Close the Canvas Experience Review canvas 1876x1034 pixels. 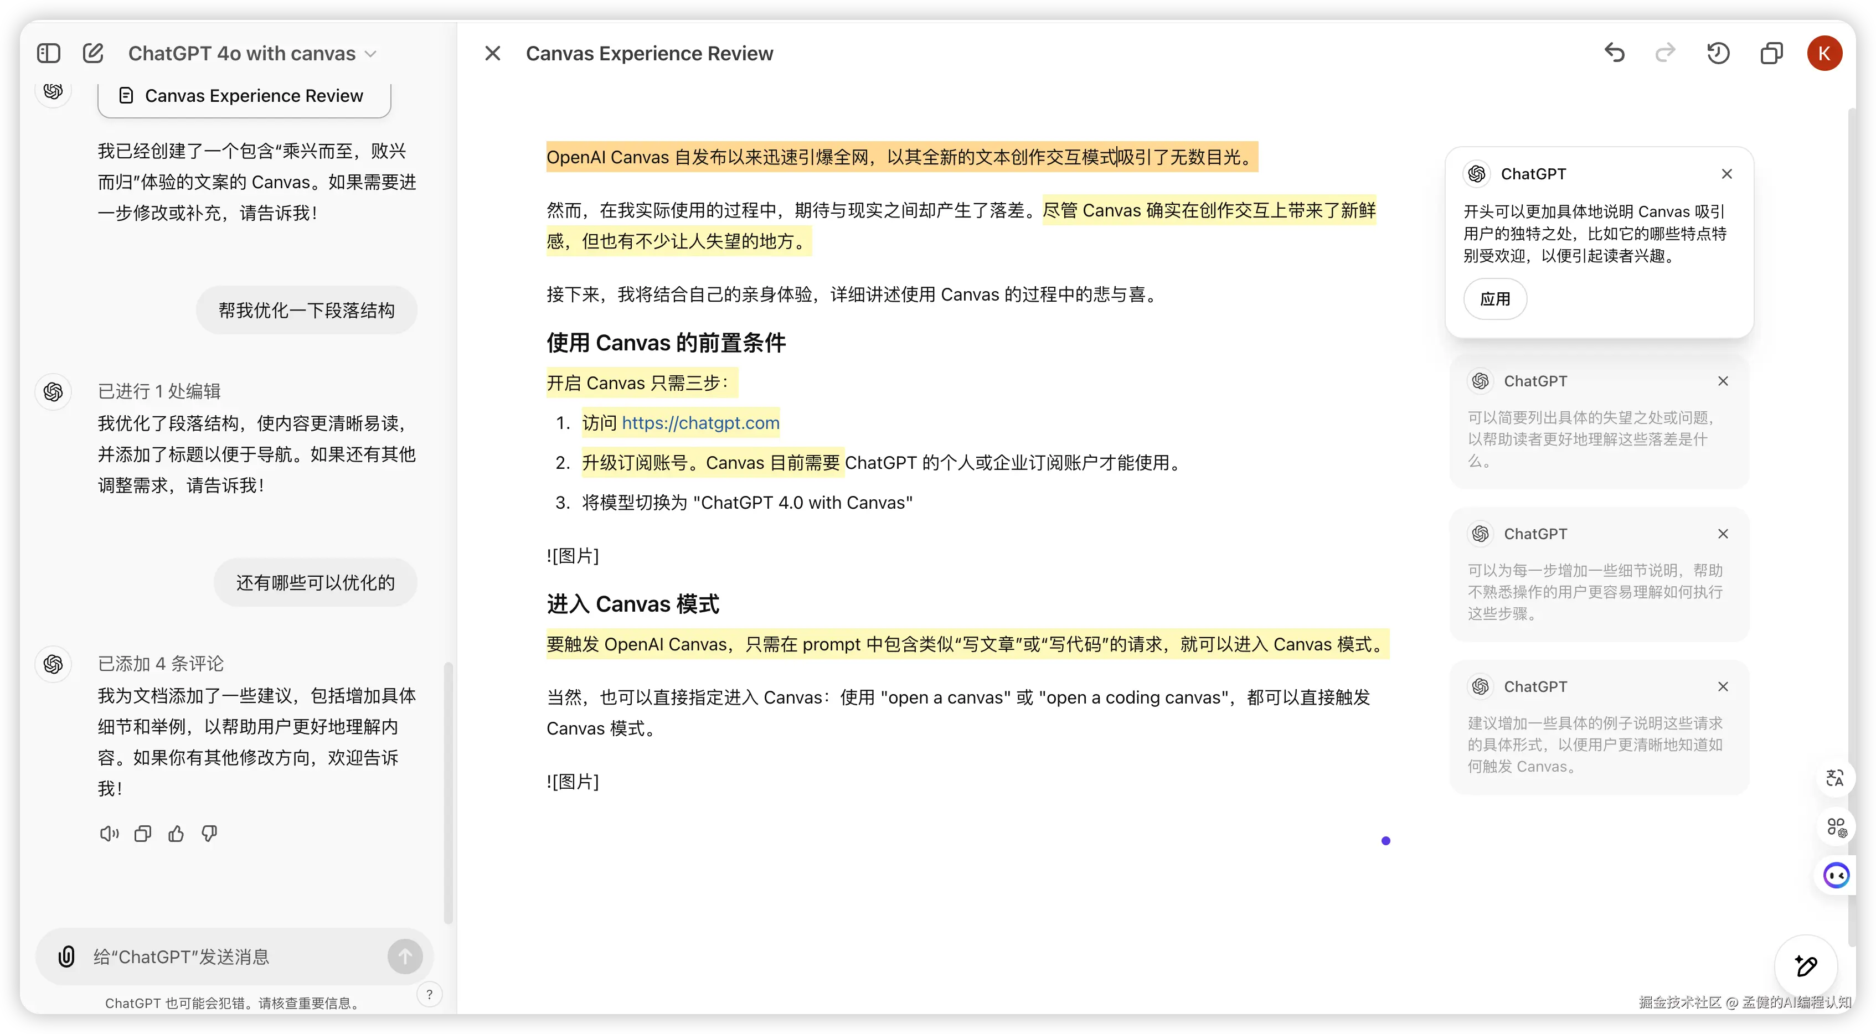click(x=492, y=53)
